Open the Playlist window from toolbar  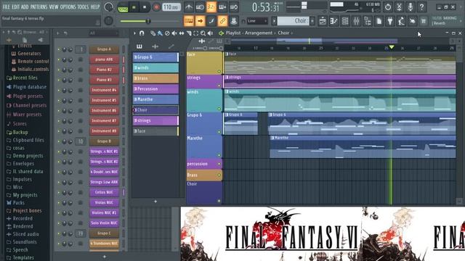(x=323, y=21)
